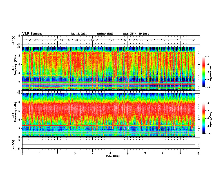Click the ch.1 spectrogram panel

[x=109, y=69]
